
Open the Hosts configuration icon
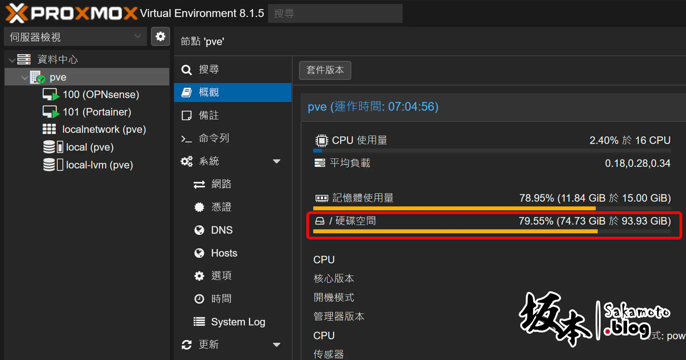[x=199, y=253]
